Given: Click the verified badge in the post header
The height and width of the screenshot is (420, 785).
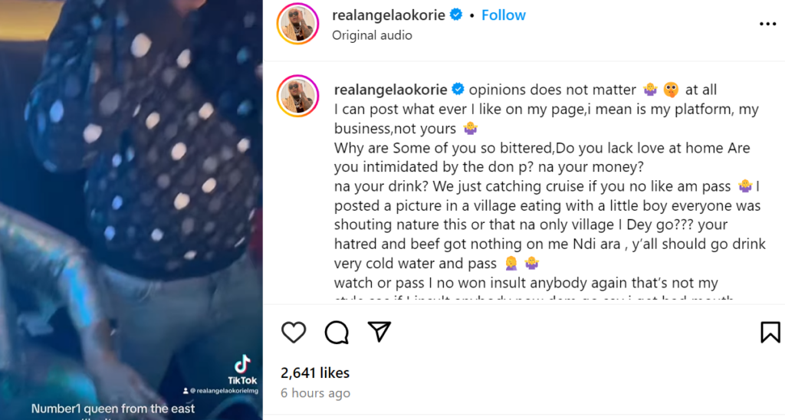Looking at the screenshot, I should pyautogui.click(x=456, y=15).
